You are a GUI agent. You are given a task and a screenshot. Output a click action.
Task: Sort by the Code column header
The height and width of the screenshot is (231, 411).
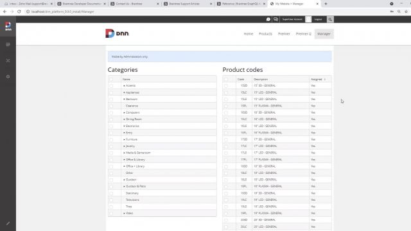click(241, 79)
